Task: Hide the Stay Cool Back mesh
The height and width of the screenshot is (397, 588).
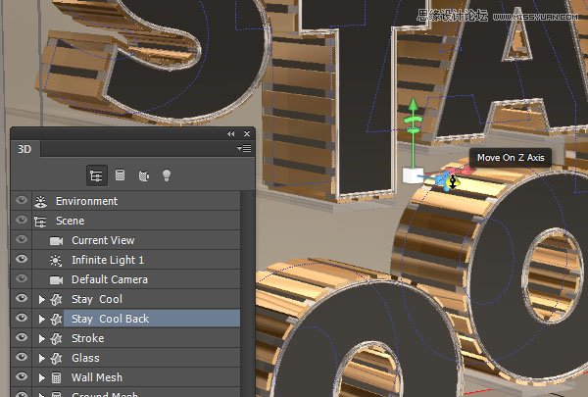Action: (x=22, y=318)
